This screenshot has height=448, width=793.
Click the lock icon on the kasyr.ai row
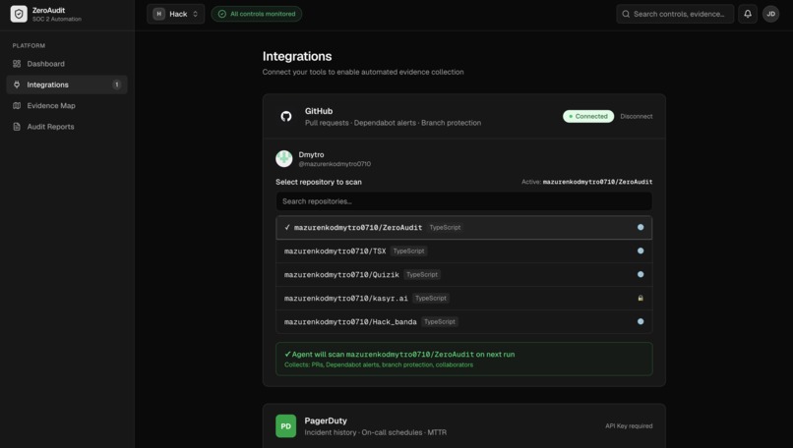point(640,298)
